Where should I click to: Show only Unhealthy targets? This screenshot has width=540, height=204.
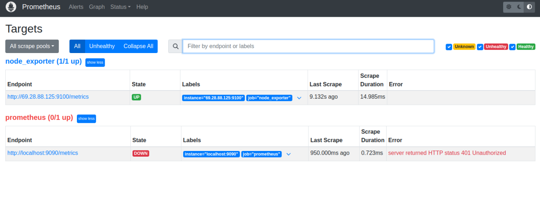coord(102,47)
